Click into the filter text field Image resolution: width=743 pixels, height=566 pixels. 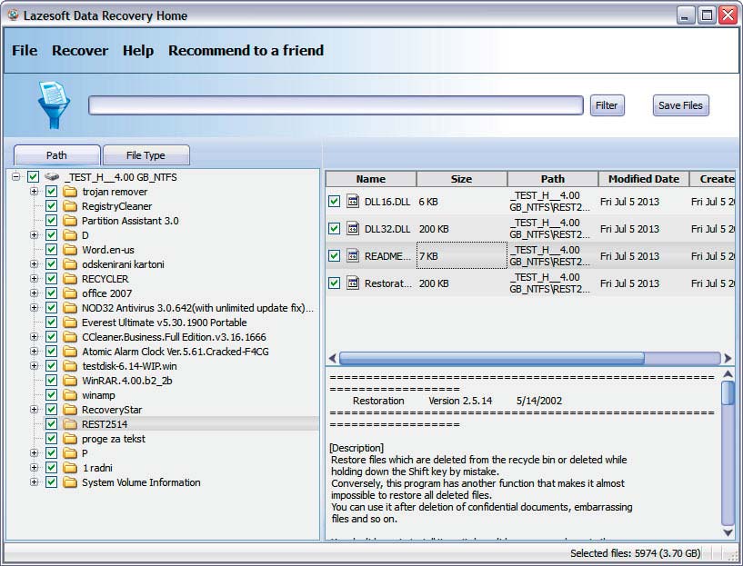click(x=336, y=105)
